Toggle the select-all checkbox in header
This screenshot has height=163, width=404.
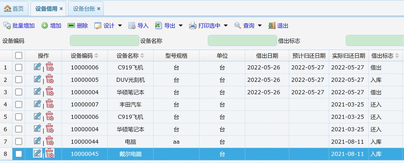19,56
